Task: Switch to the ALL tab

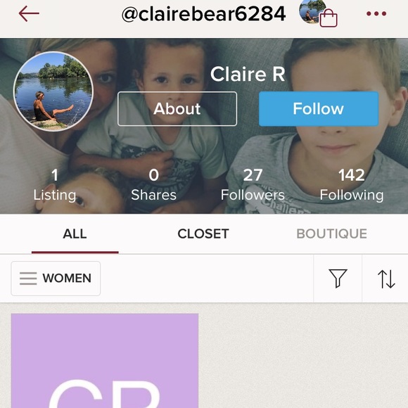Action: (75, 234)
